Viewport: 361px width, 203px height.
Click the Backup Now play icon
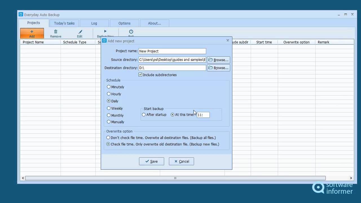(105, 32)
